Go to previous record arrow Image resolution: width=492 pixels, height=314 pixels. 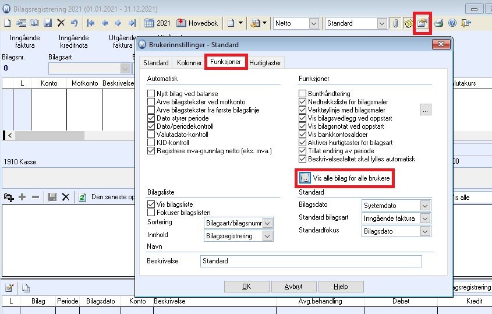point(105,23)
